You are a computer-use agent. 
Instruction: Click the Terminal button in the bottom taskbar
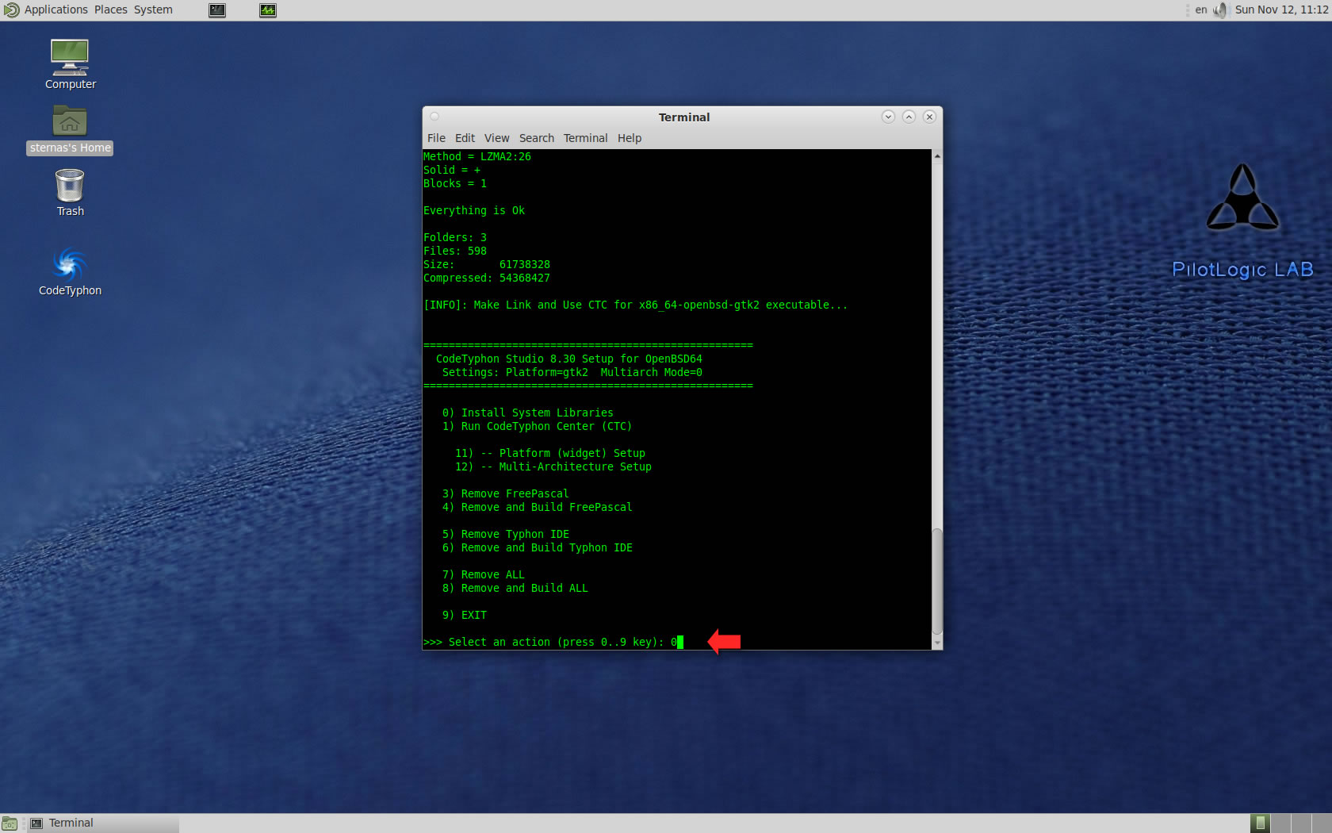pos(103,823)
